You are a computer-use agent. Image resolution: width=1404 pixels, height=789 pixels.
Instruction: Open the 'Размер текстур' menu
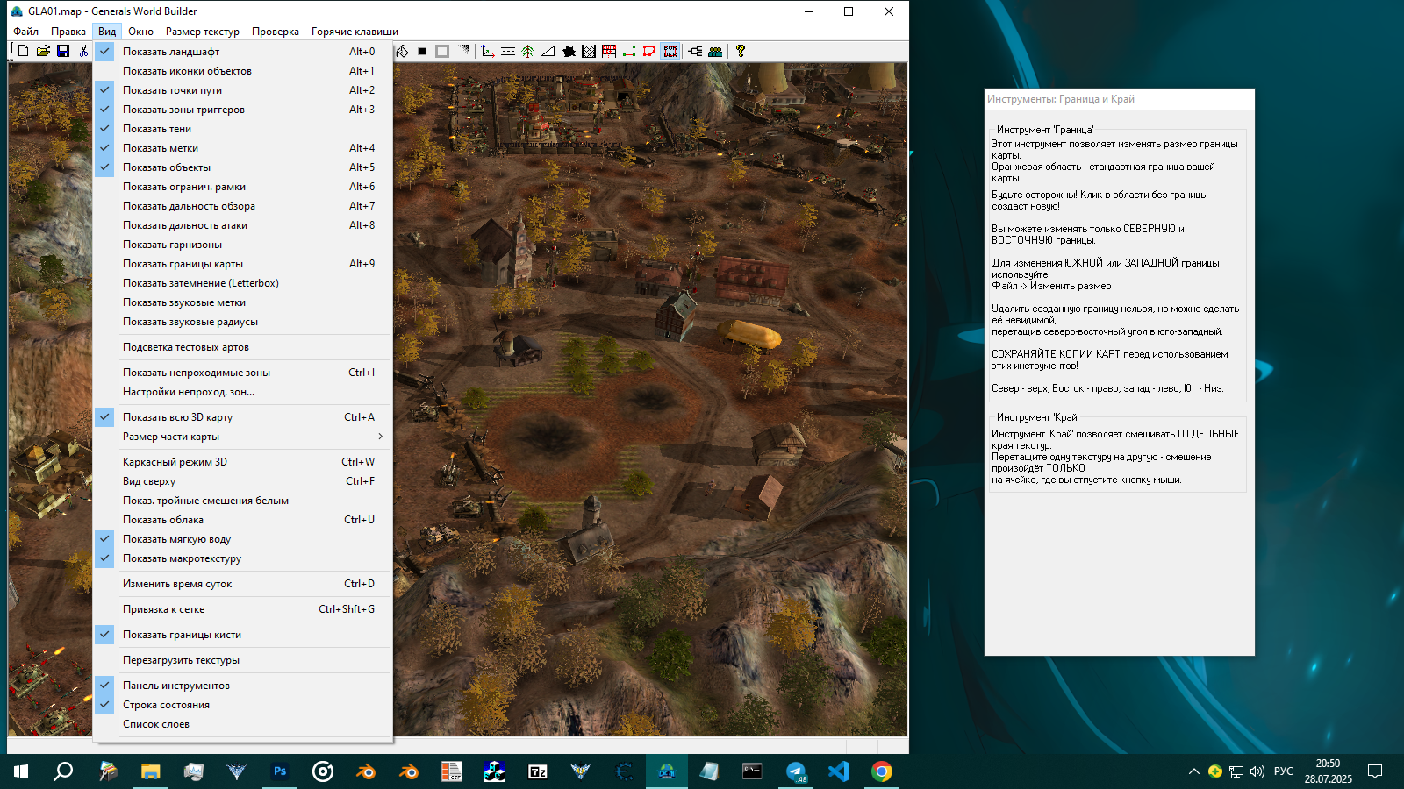(203, 32)
